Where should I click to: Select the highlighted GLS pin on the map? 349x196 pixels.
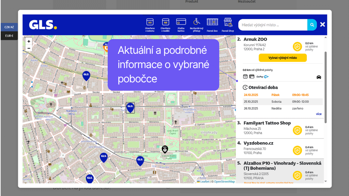[x=130, y=107]
